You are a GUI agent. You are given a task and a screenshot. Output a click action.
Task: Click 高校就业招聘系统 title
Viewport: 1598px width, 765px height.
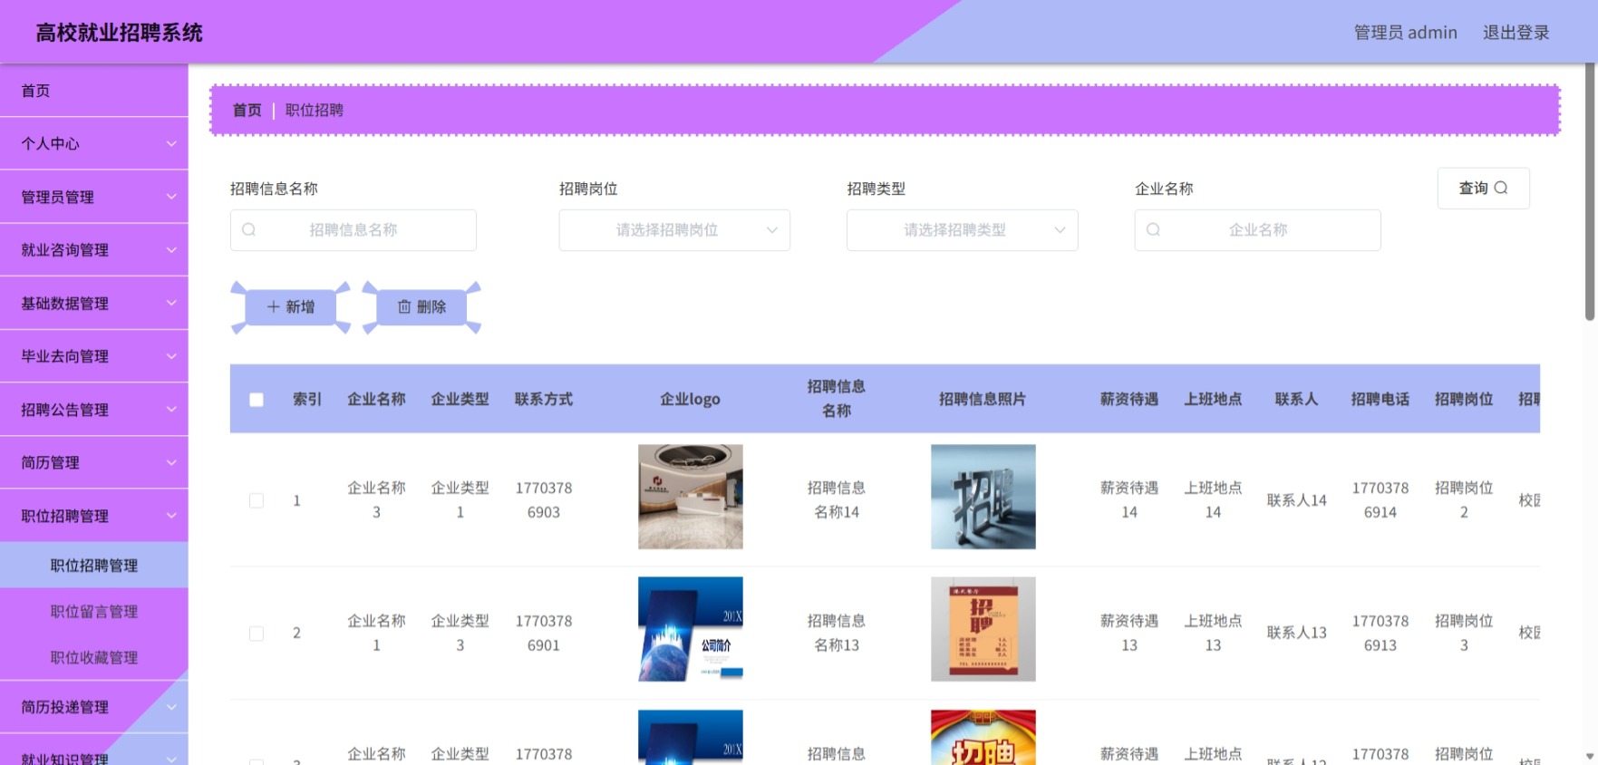coord(120,33)
